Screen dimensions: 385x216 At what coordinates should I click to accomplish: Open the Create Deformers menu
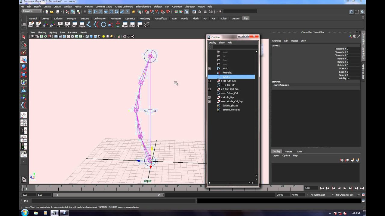(x=124, y=7)
